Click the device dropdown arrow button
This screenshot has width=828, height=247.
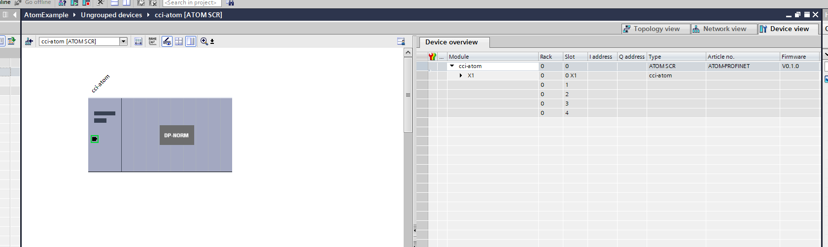pyautogui.click(x=124, y=41)
